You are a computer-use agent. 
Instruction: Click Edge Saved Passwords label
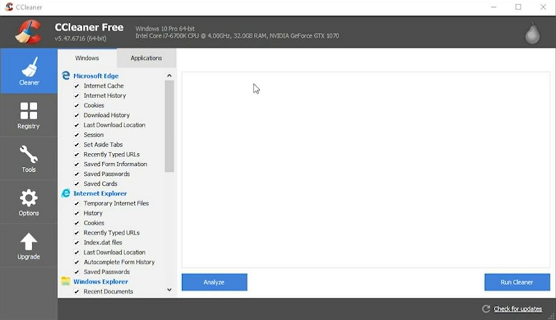[107, 174]
